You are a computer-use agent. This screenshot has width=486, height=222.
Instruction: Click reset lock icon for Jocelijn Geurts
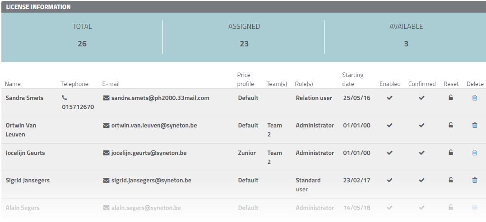tap(450, 153)
